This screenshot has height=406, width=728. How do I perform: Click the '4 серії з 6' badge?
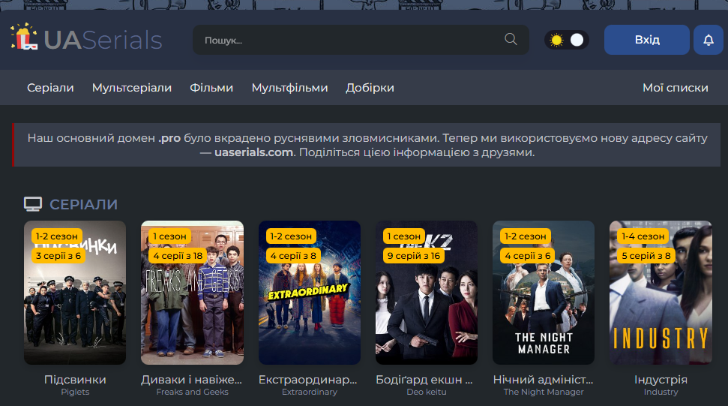(x=527, y=256)
